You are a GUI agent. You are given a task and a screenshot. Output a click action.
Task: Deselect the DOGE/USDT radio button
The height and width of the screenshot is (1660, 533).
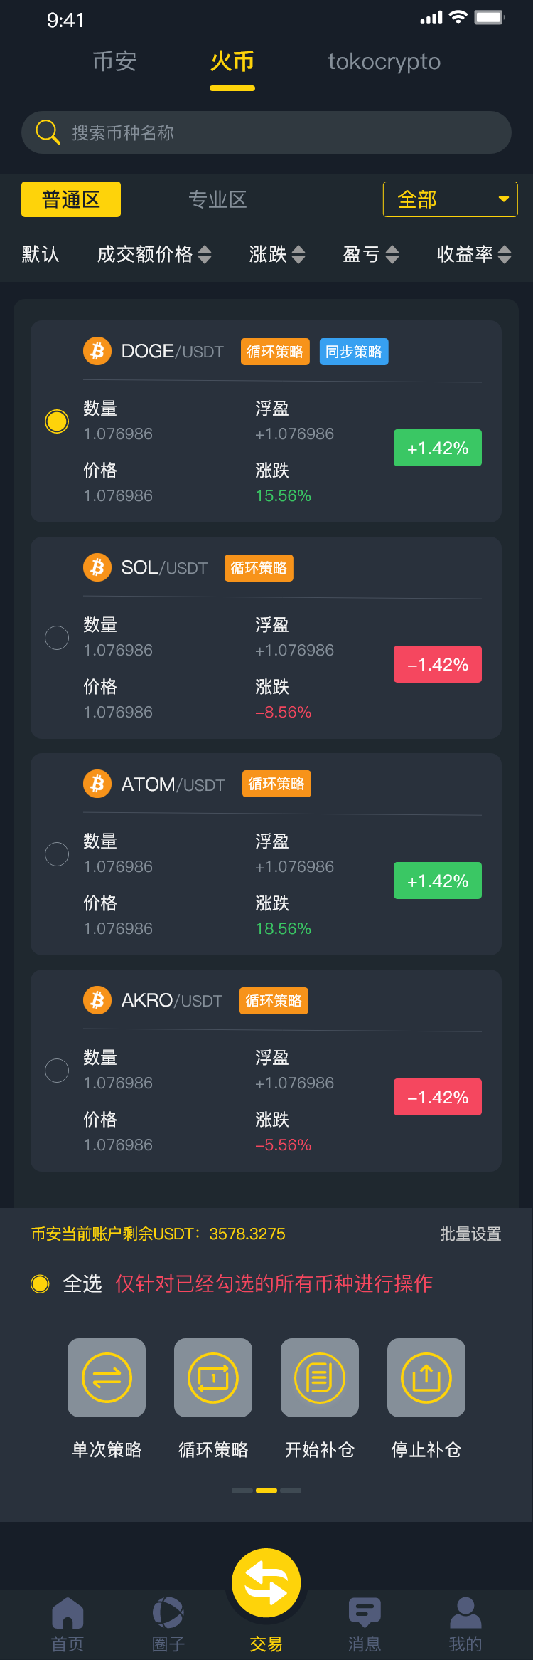(57, 421)
